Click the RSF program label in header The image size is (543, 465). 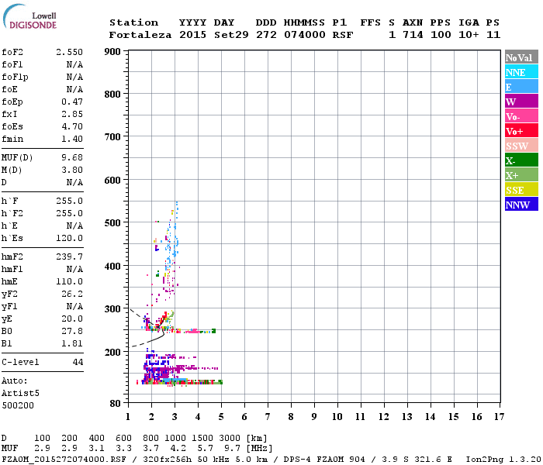pos(343,35)
